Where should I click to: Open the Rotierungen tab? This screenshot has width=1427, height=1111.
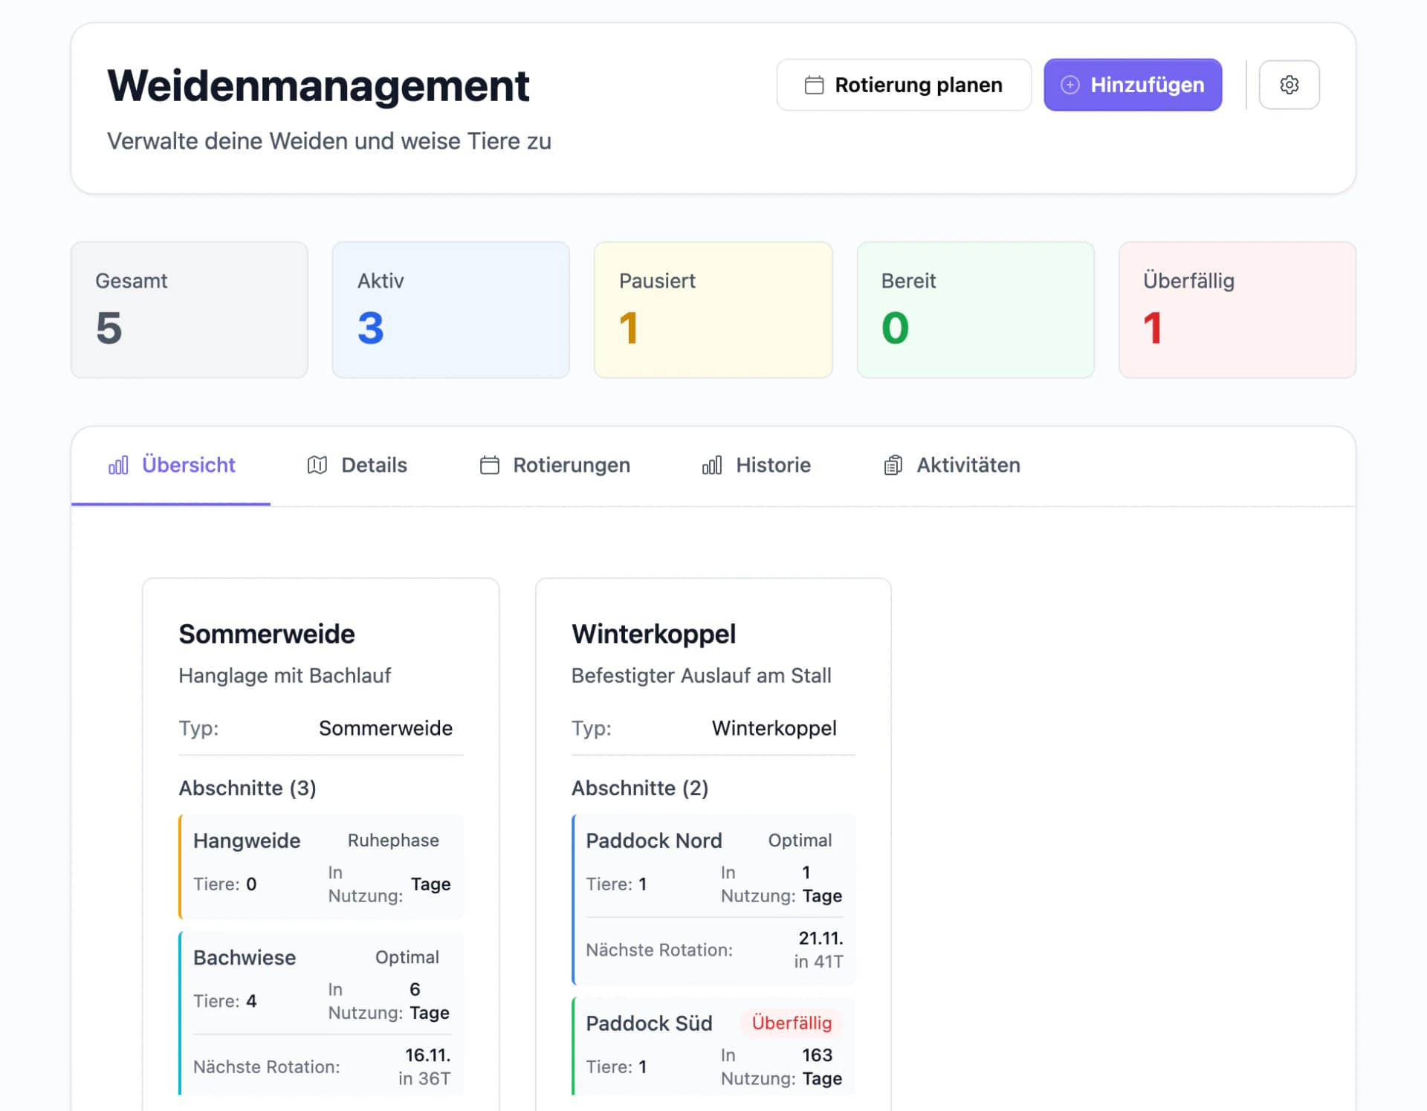554,465
